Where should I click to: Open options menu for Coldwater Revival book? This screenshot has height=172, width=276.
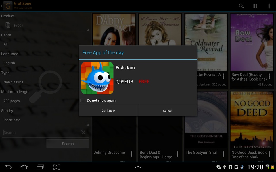coord(223,76)
